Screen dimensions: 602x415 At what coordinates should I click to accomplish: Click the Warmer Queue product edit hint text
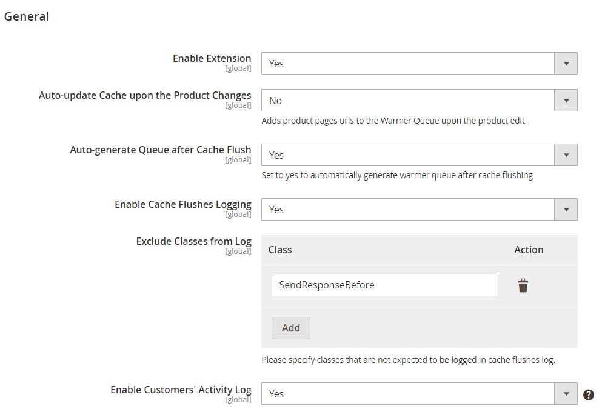tap(393, 121)
